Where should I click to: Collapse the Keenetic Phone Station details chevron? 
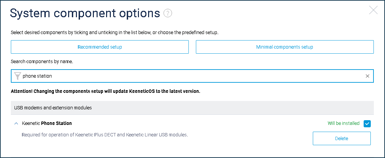[16, 124]
